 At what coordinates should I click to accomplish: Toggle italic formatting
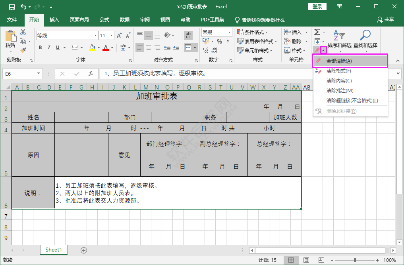(48, 47)
